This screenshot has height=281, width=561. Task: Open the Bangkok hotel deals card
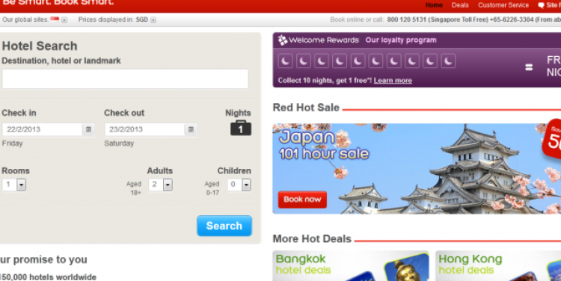351,265
